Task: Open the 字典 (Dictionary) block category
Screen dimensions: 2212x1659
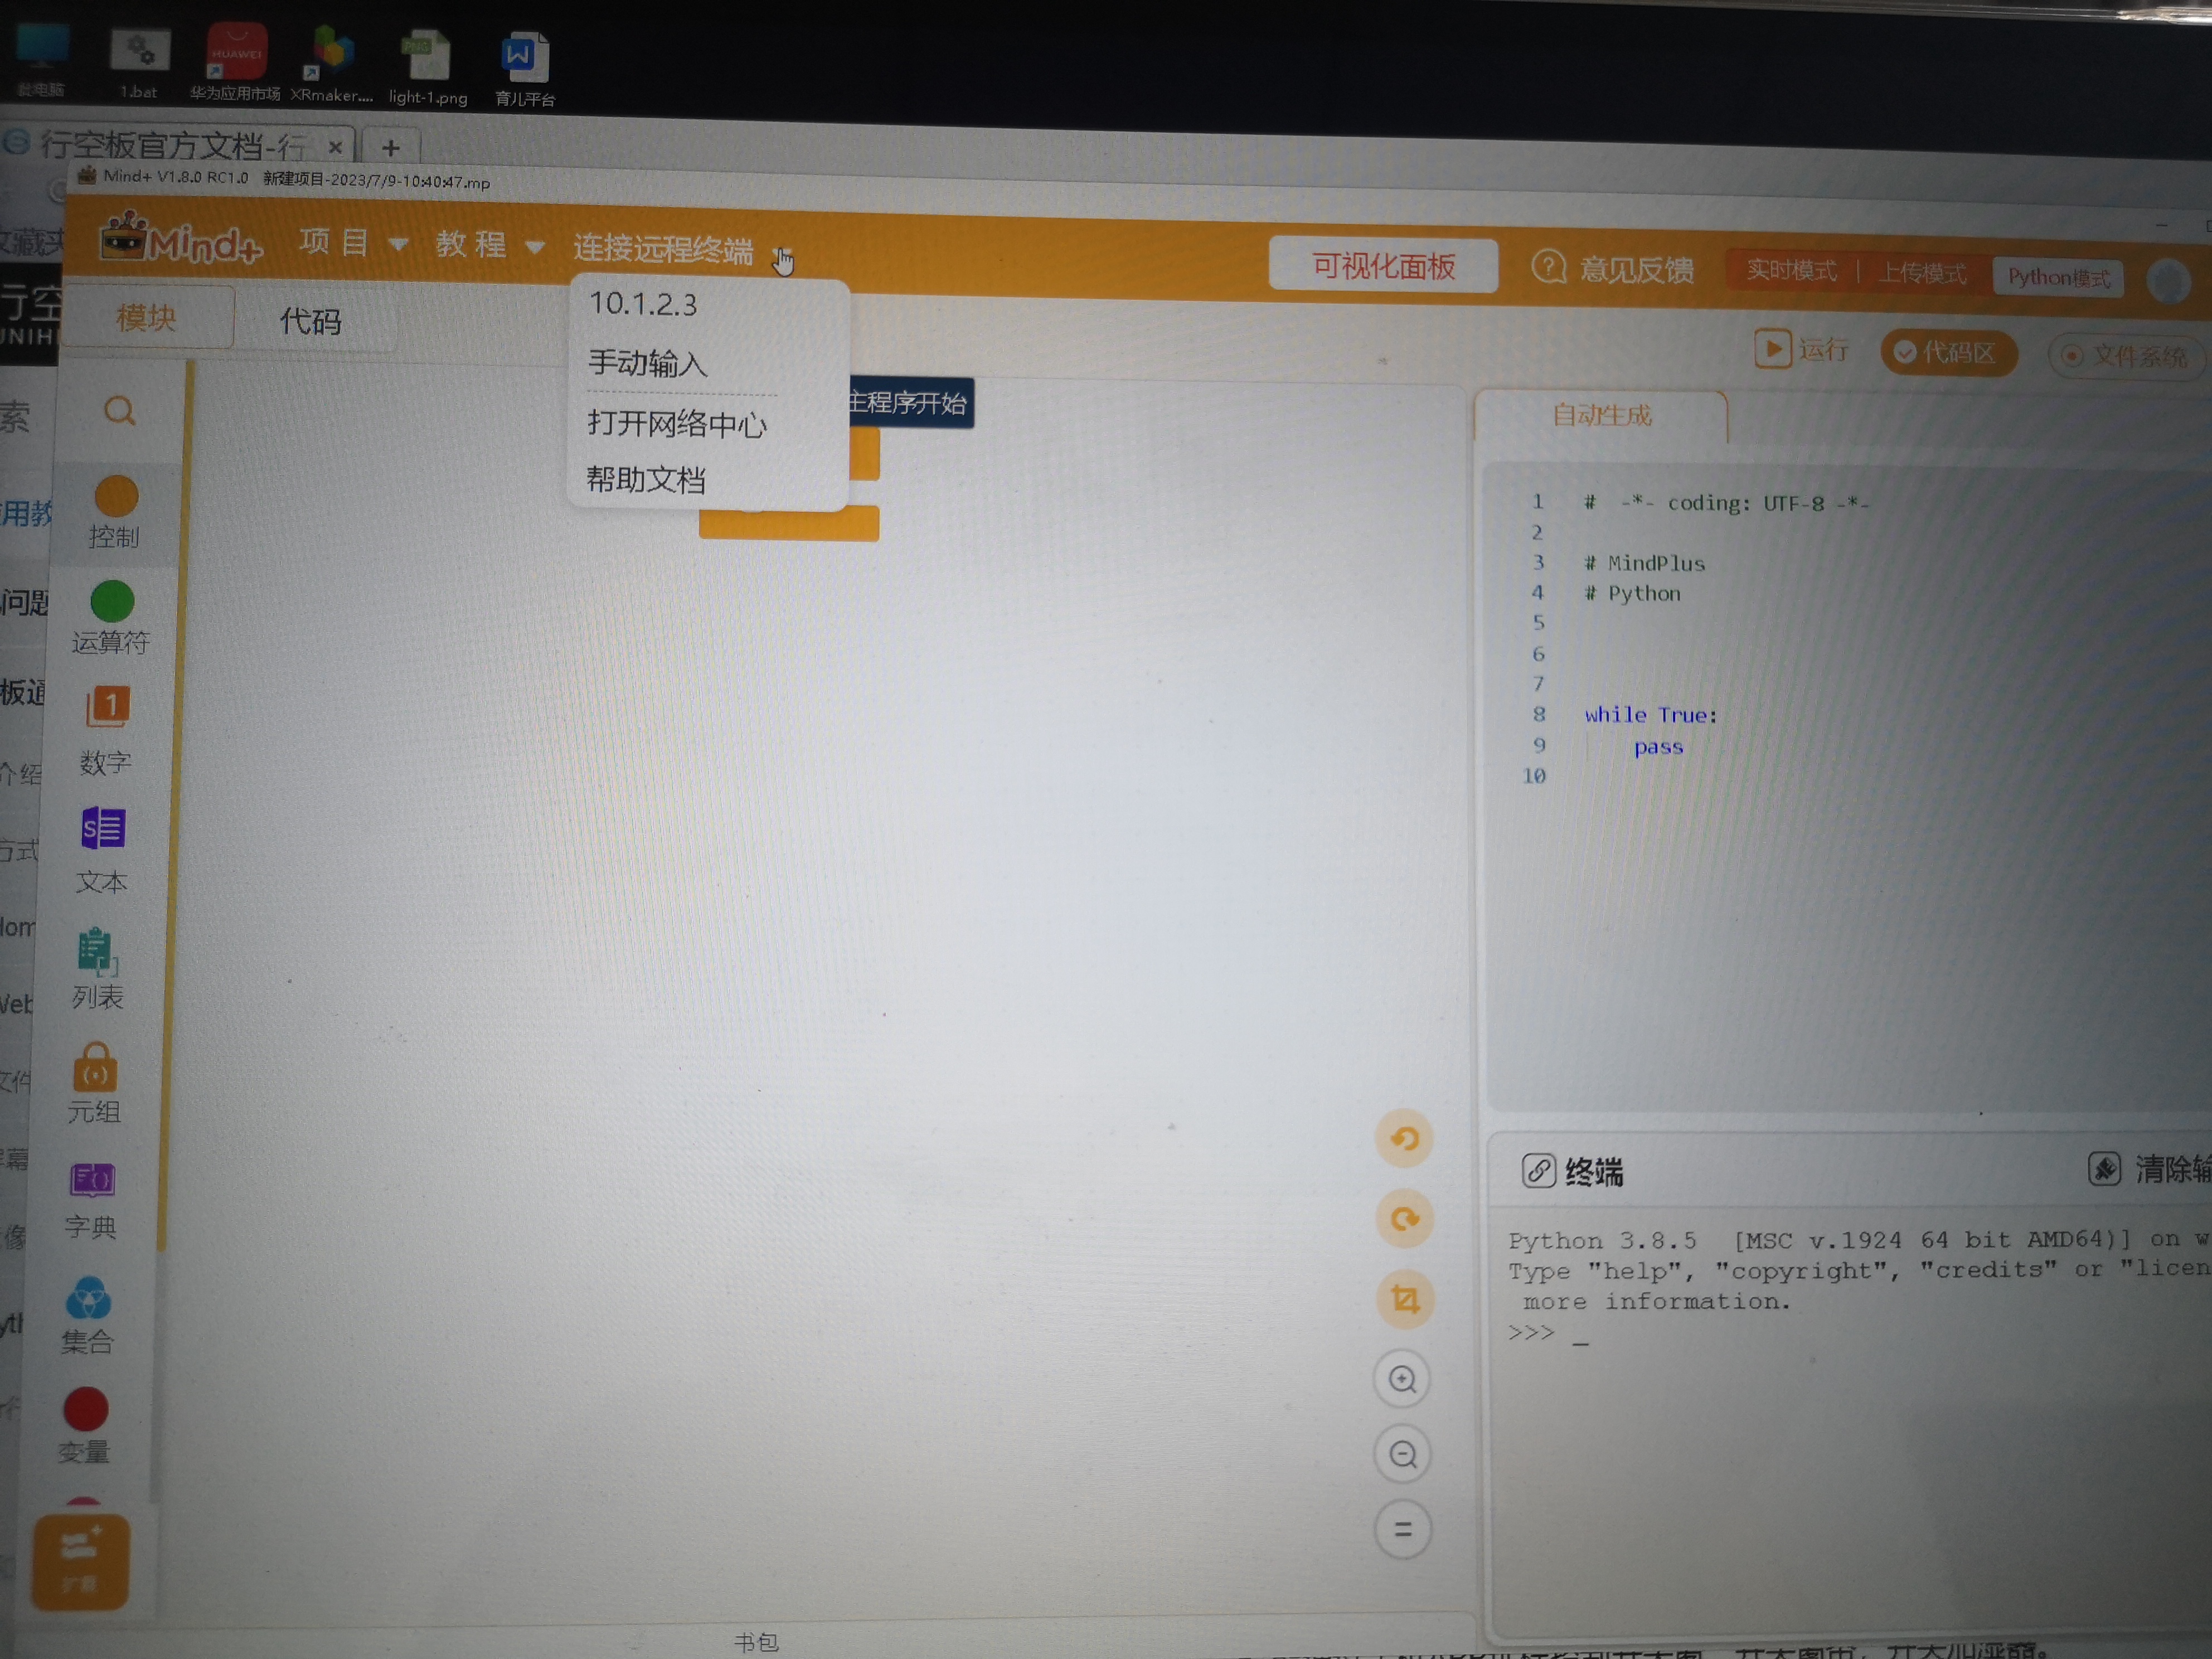Action: 91,1201
